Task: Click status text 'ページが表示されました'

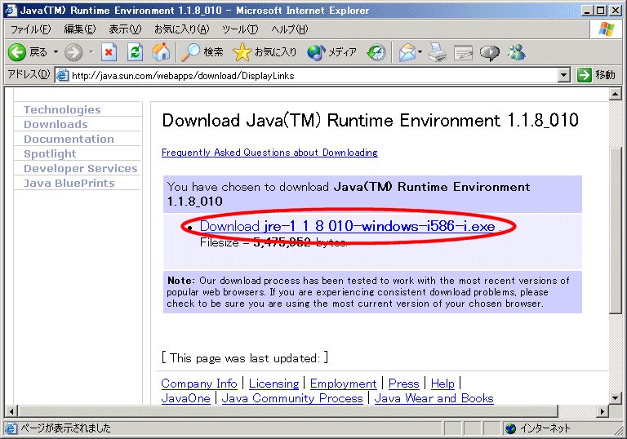Action: [65, 428]
